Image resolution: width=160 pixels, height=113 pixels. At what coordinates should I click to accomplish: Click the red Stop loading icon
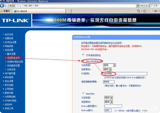(x=146, y=6)
